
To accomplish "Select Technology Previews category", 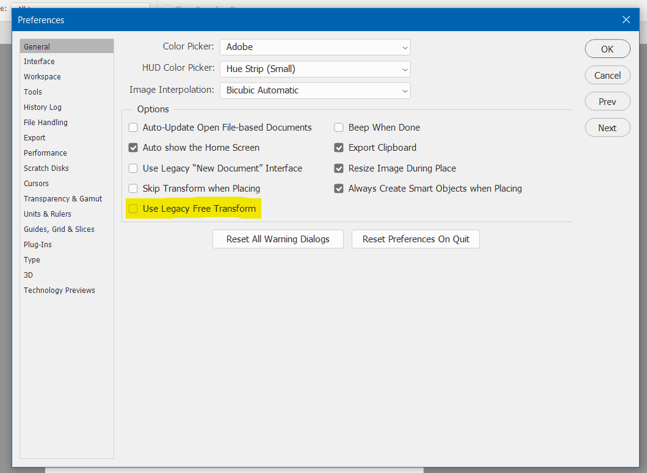I will (x=59, y=291).
